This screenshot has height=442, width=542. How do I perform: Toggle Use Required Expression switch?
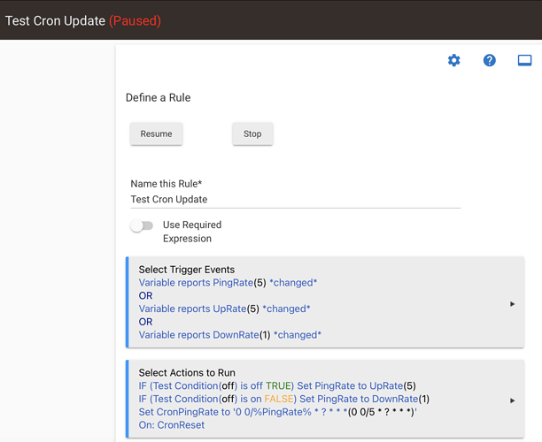tap(142, 226)
